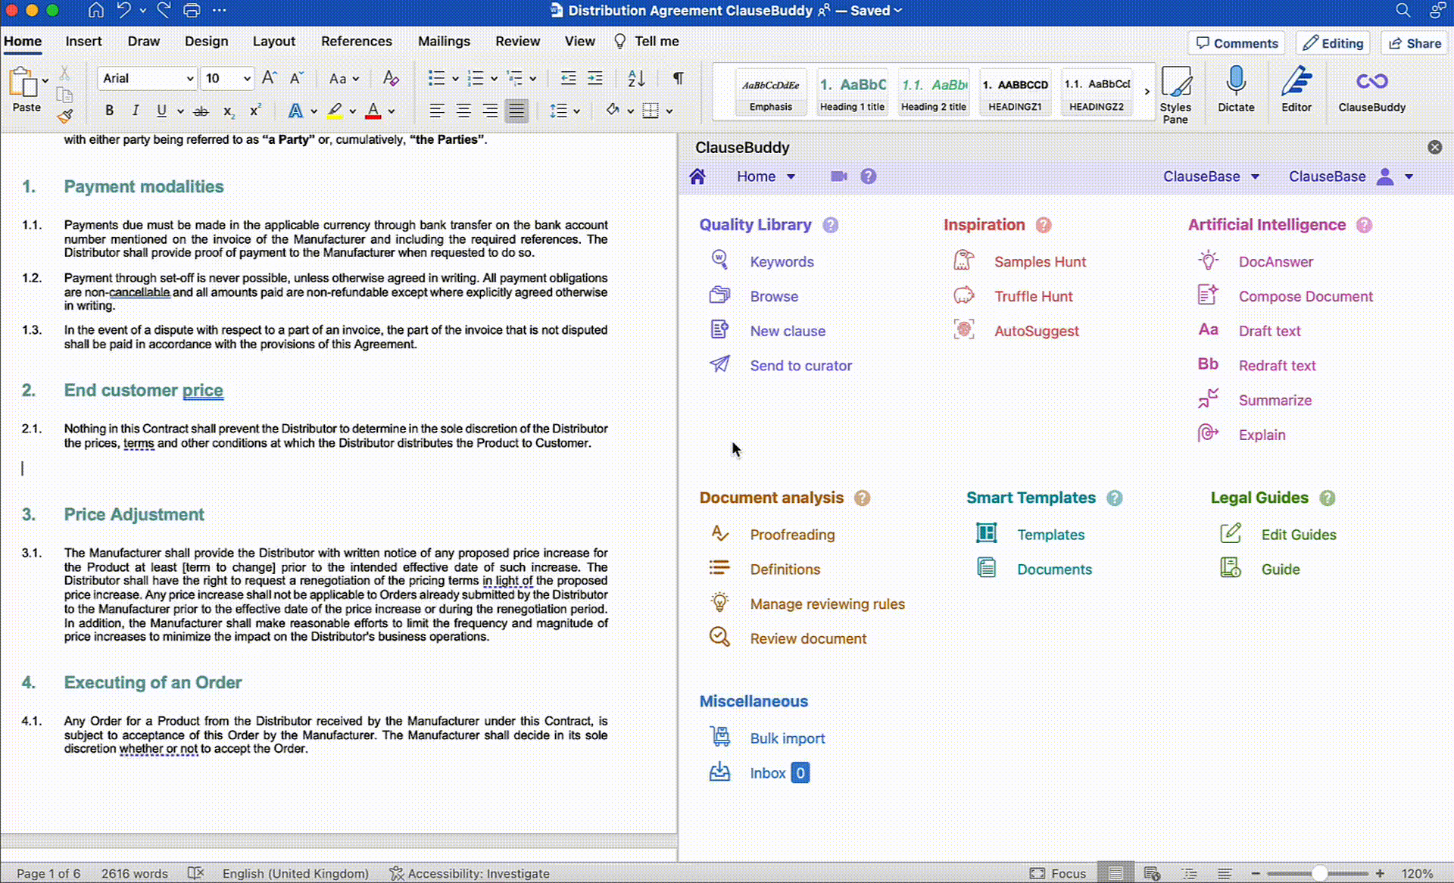Toggle subscript formatting
Screen dimensions: 1454x883
pos(229,111)
